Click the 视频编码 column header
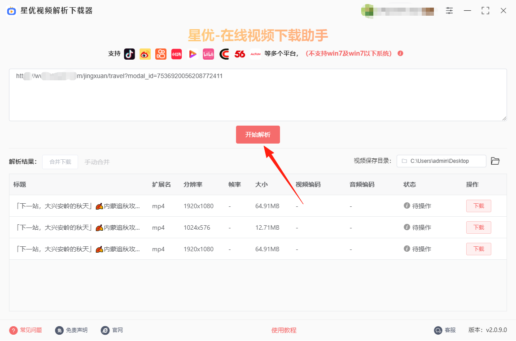The image size is (516, 341). [308, 185]
